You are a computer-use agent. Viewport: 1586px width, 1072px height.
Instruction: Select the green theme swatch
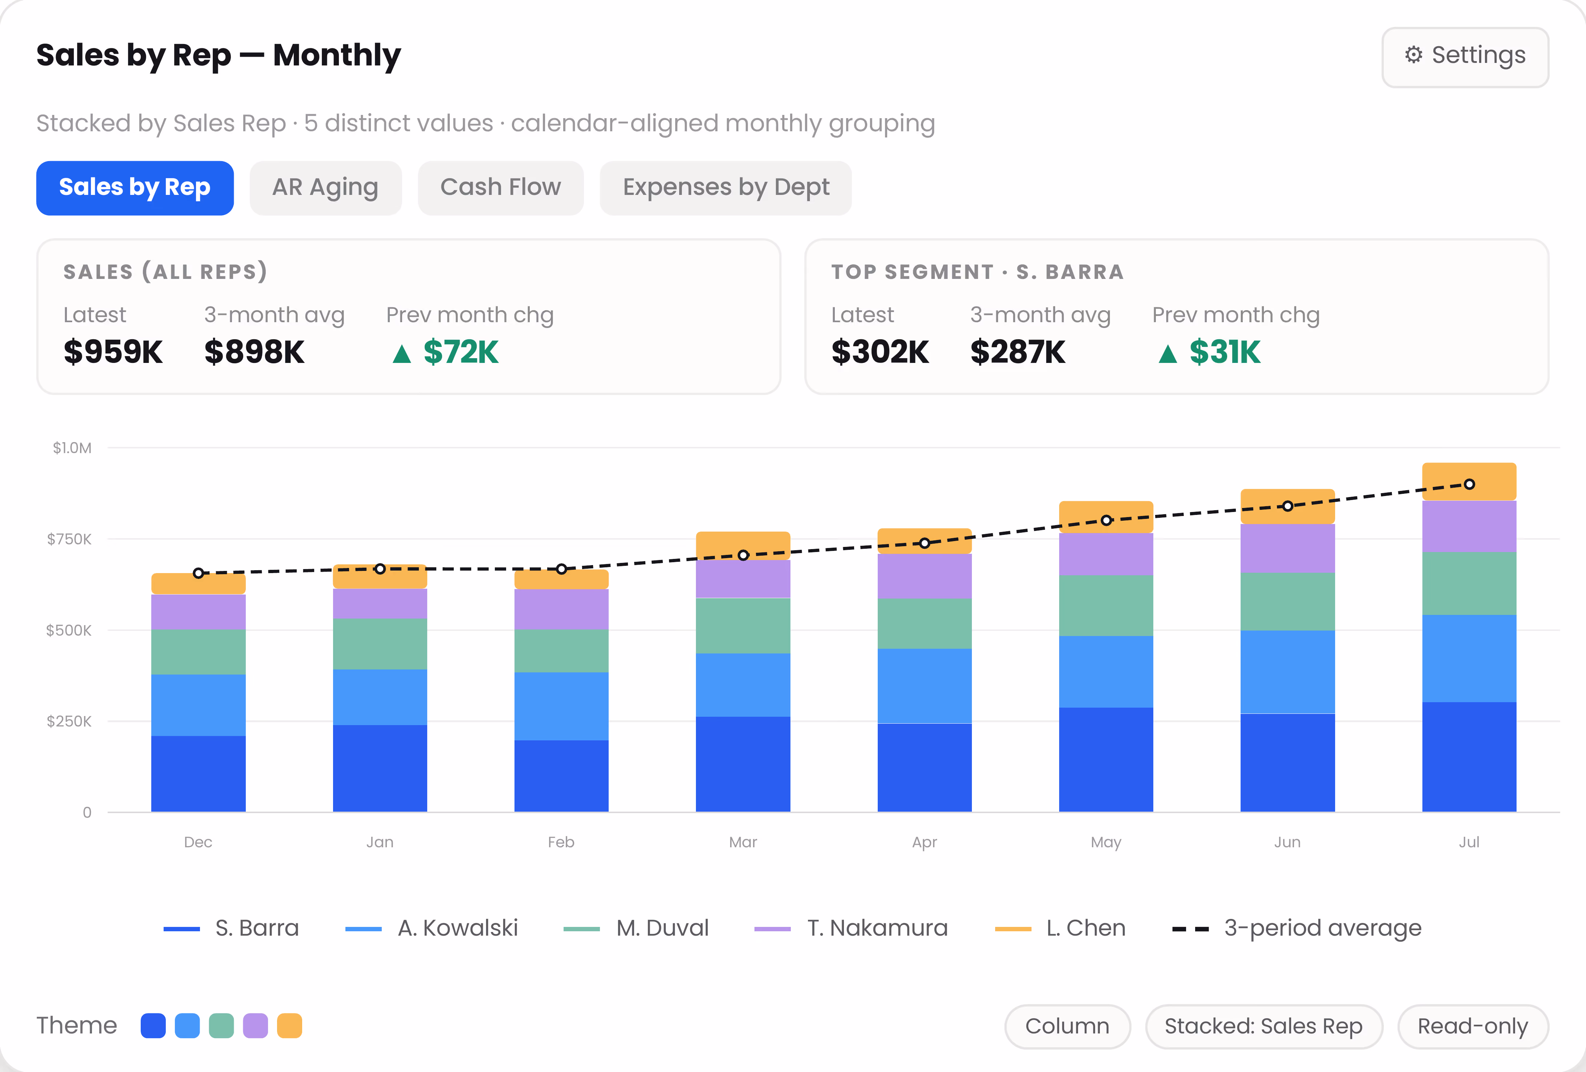[x=221, y=1025]
